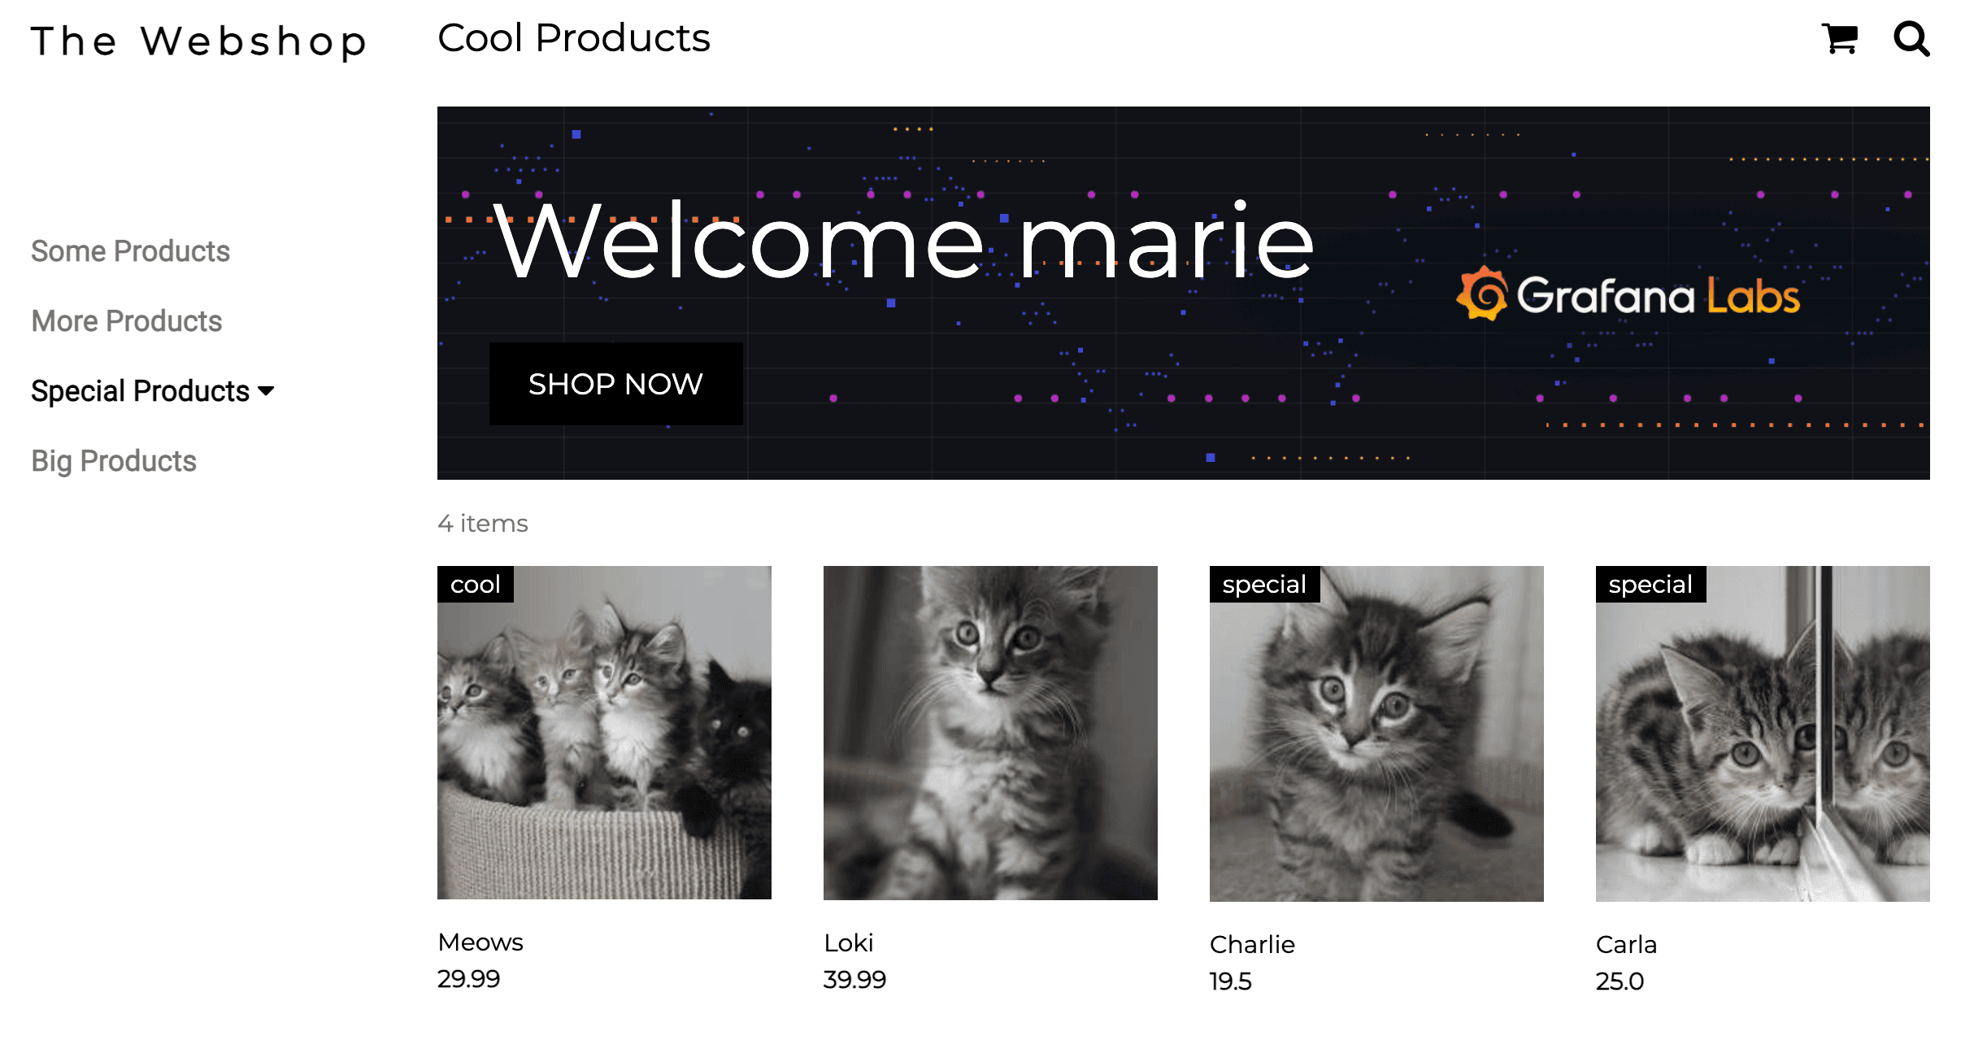Click the 'special' tag on Charlie's photo

[x=1263, y=584]
